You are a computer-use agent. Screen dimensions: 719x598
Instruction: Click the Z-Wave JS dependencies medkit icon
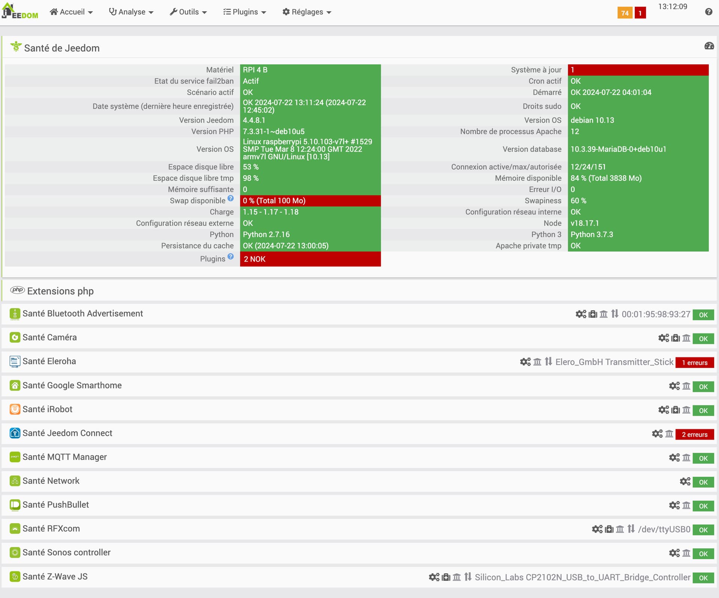coord(446,577)
